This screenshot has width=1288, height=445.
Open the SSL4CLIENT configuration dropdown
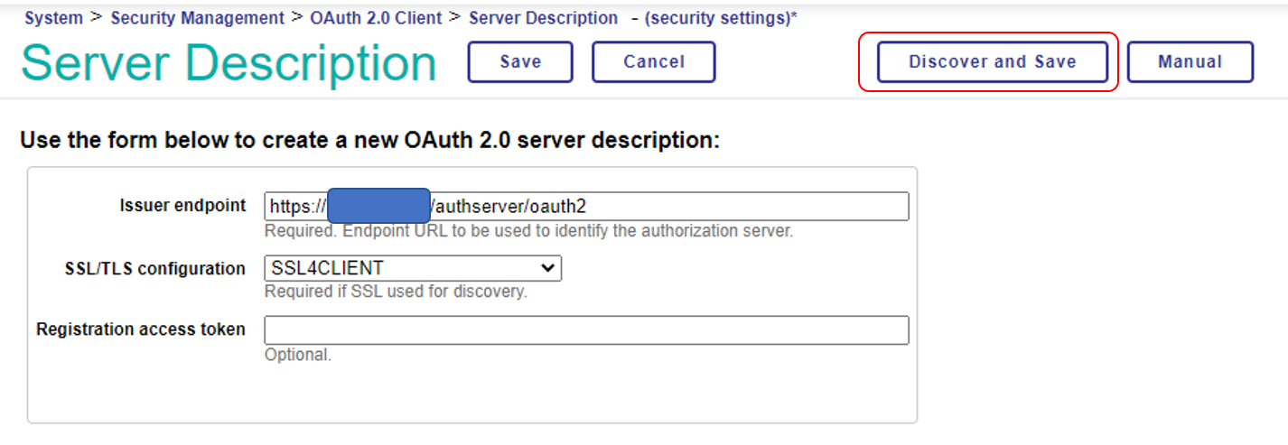[x=412, y=268]
